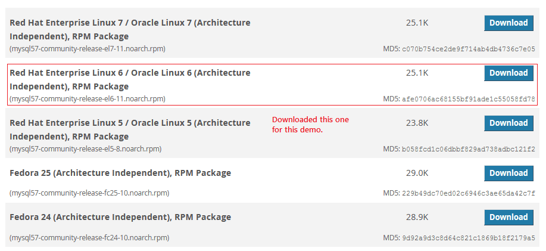Click filename mysql57-community-release-fc25-10.noarch.rpm
546x251 pixels.
pos(89,193)
